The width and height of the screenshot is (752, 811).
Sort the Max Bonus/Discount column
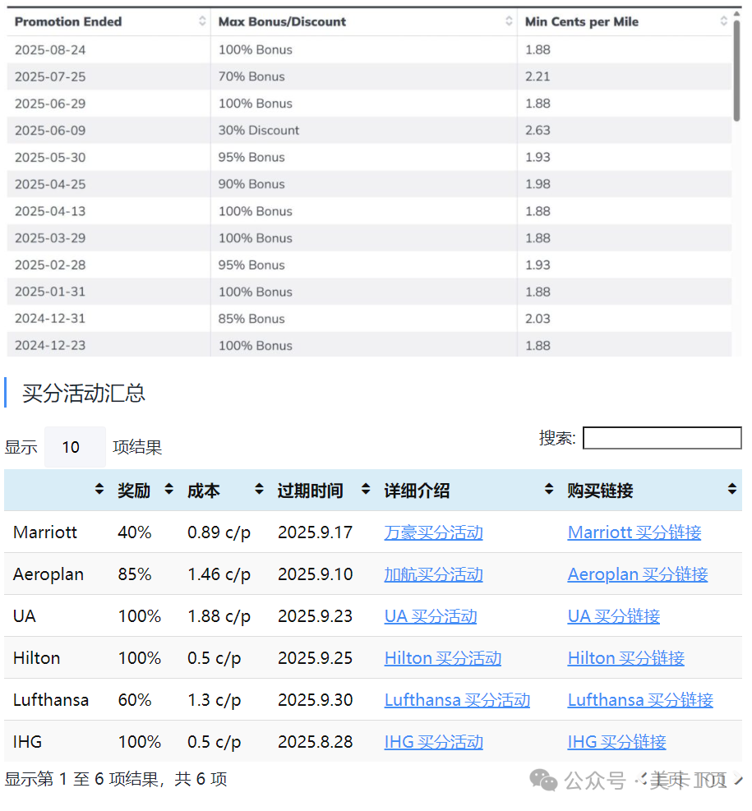point(508,21)
